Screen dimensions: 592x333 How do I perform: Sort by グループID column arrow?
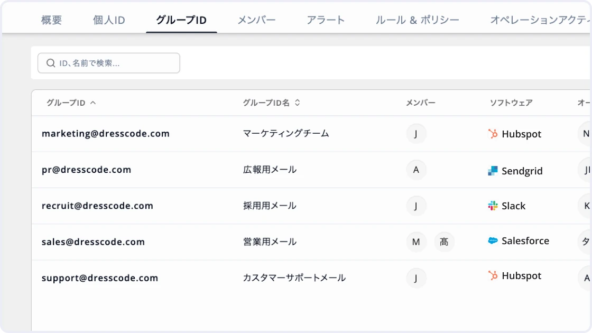click(x=93, y=103)
